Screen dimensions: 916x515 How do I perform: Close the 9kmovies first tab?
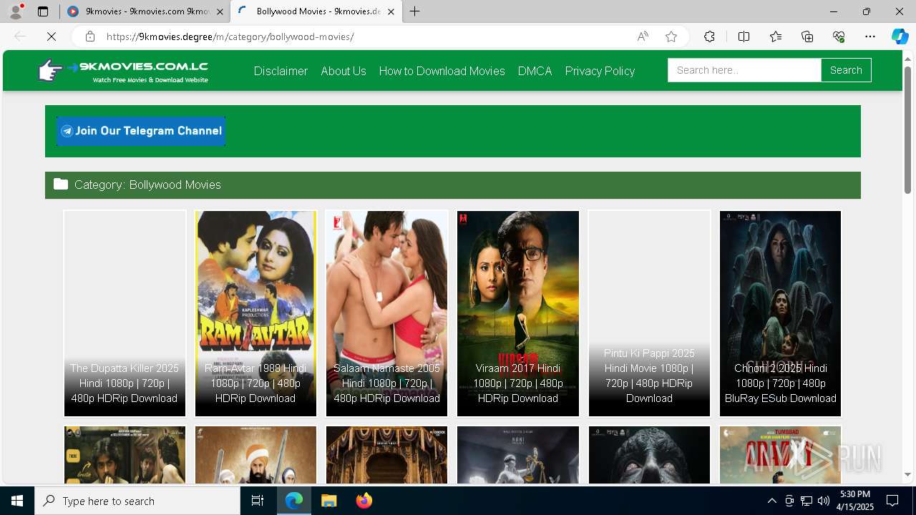coord(220,11)
